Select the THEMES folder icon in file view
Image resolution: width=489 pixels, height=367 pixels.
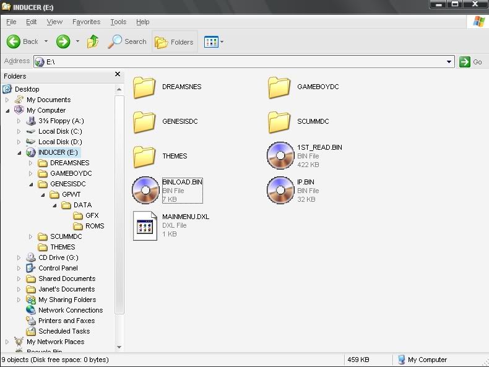click(x=144, y=157)
